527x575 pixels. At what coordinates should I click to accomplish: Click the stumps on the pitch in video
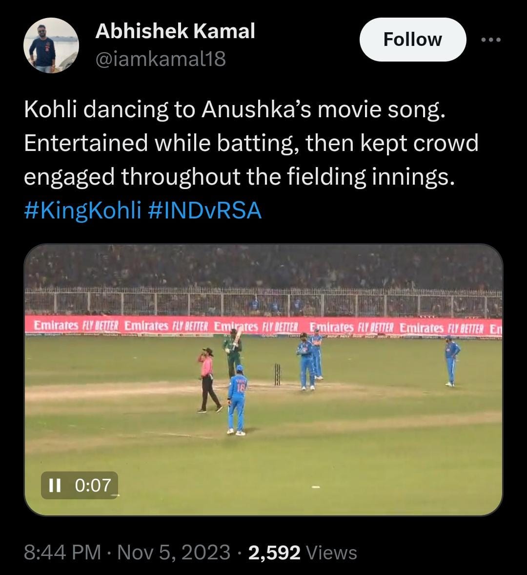click(277, 374)
